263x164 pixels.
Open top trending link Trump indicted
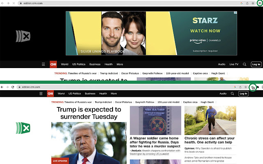pyautogui.click(x=109, y=73)
